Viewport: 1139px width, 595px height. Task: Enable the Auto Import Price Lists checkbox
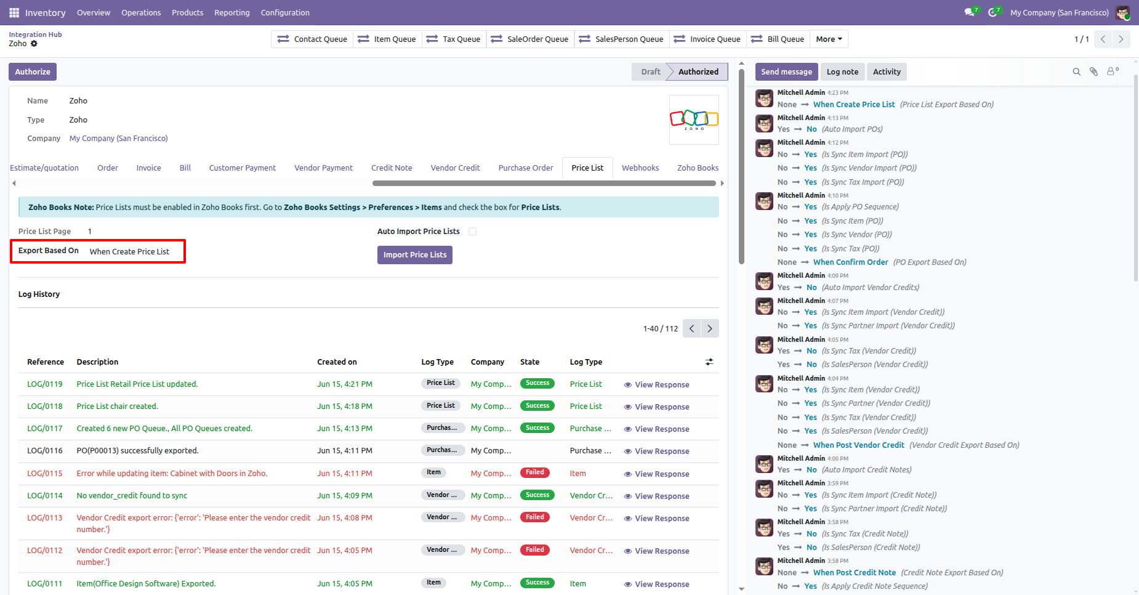pyautogui.click(x=472, y=232)
